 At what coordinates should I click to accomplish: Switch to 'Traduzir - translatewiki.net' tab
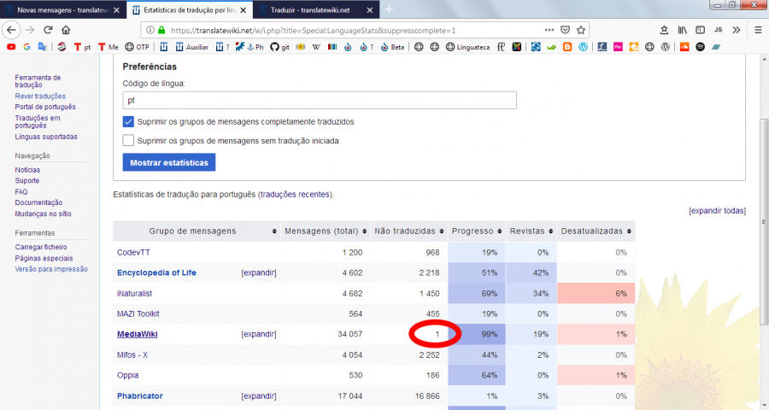(316, 9)
